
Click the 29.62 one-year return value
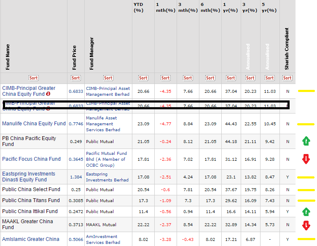231,201
